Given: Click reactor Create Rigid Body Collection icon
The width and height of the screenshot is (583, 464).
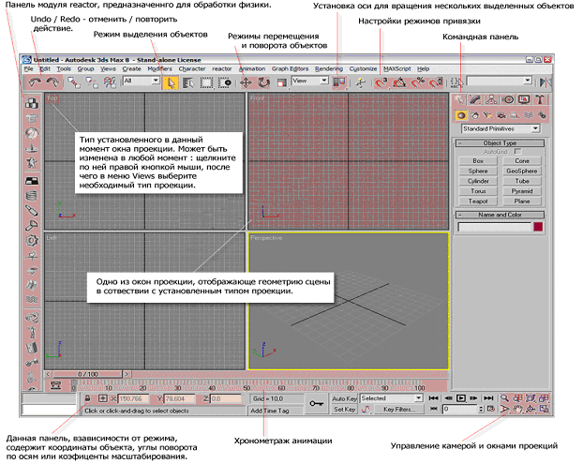Looking at the screenshot, I should click(x=32, y=103).
